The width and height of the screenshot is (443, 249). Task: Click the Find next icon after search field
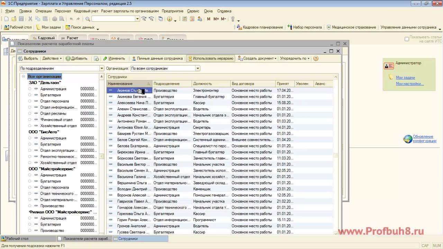(x=144, y=19)
